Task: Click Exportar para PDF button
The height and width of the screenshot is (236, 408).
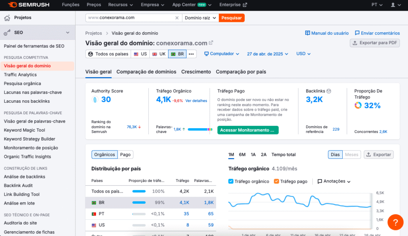Action: tap(375, 43)
